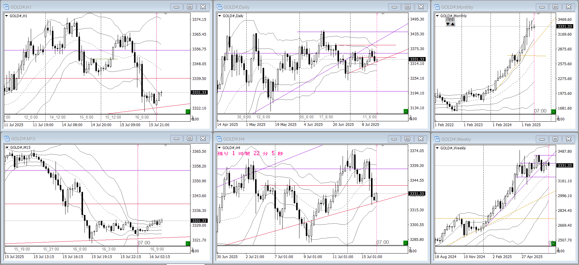Click the 3331.33 price label in H1 chart
This screenshot has height=265, width=579.
(199, 93)
